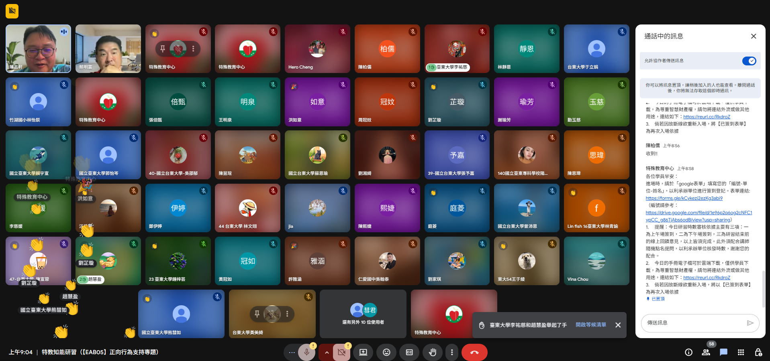770x361 pixels.
Task: Open the people list icon
Action: (x=706, y=352)
